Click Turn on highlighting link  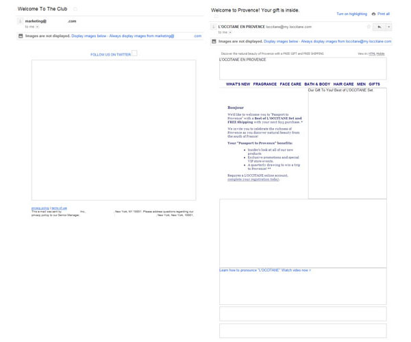coord(351,14)
